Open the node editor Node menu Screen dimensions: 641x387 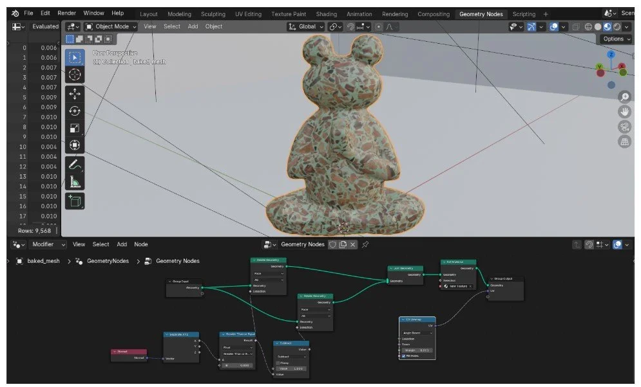tap(141, 244)
